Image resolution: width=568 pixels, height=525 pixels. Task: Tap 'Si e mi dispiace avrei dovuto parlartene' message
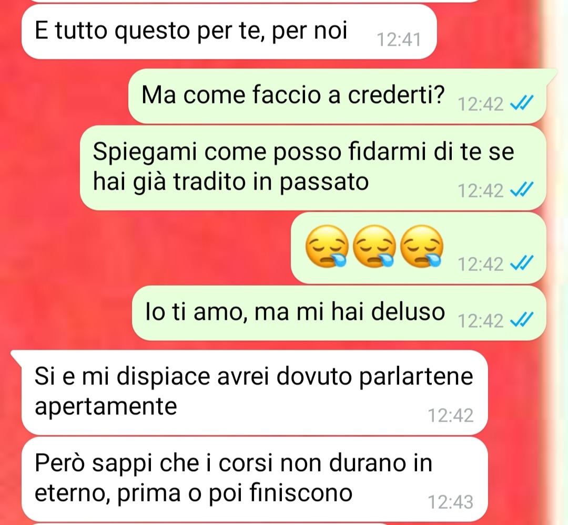(255, 392)
